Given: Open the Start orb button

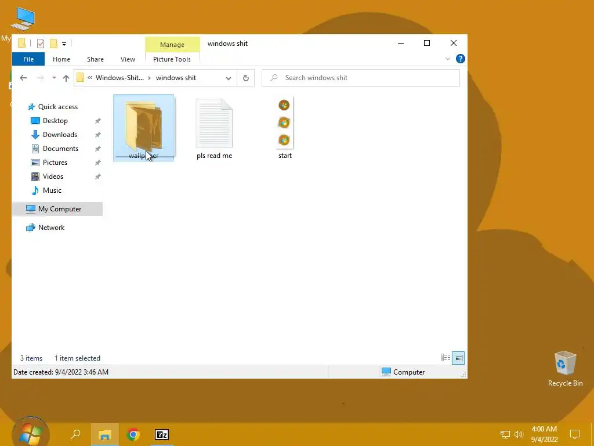Looking at the screenshot, I should [x=31, y=433].
